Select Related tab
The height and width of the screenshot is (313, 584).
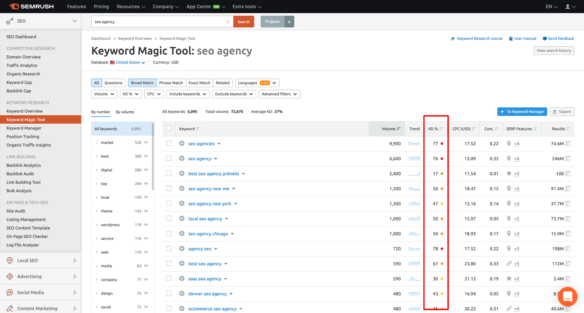[x=223, y=83]
